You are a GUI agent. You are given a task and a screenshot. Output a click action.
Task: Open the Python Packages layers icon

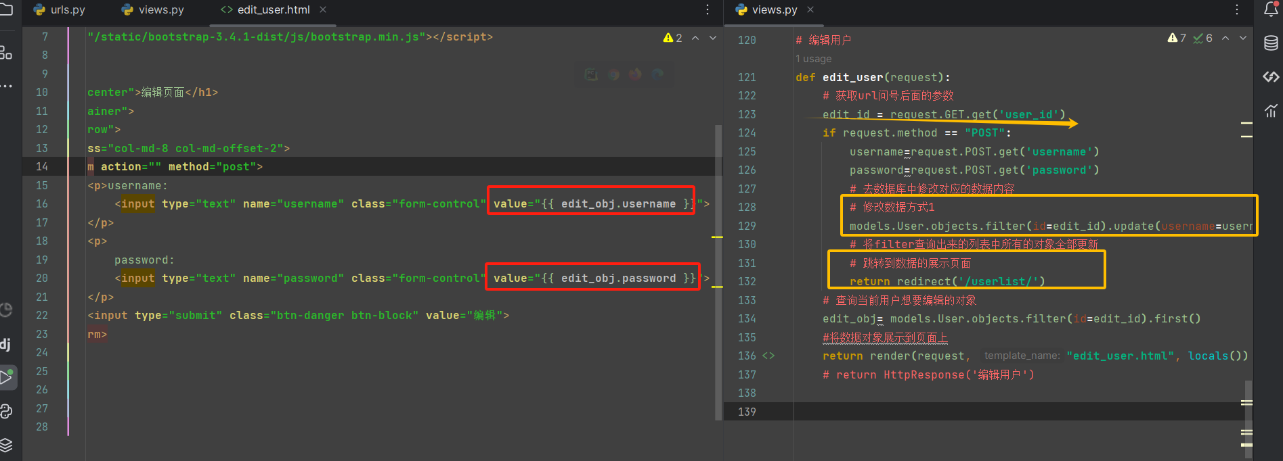6,445
